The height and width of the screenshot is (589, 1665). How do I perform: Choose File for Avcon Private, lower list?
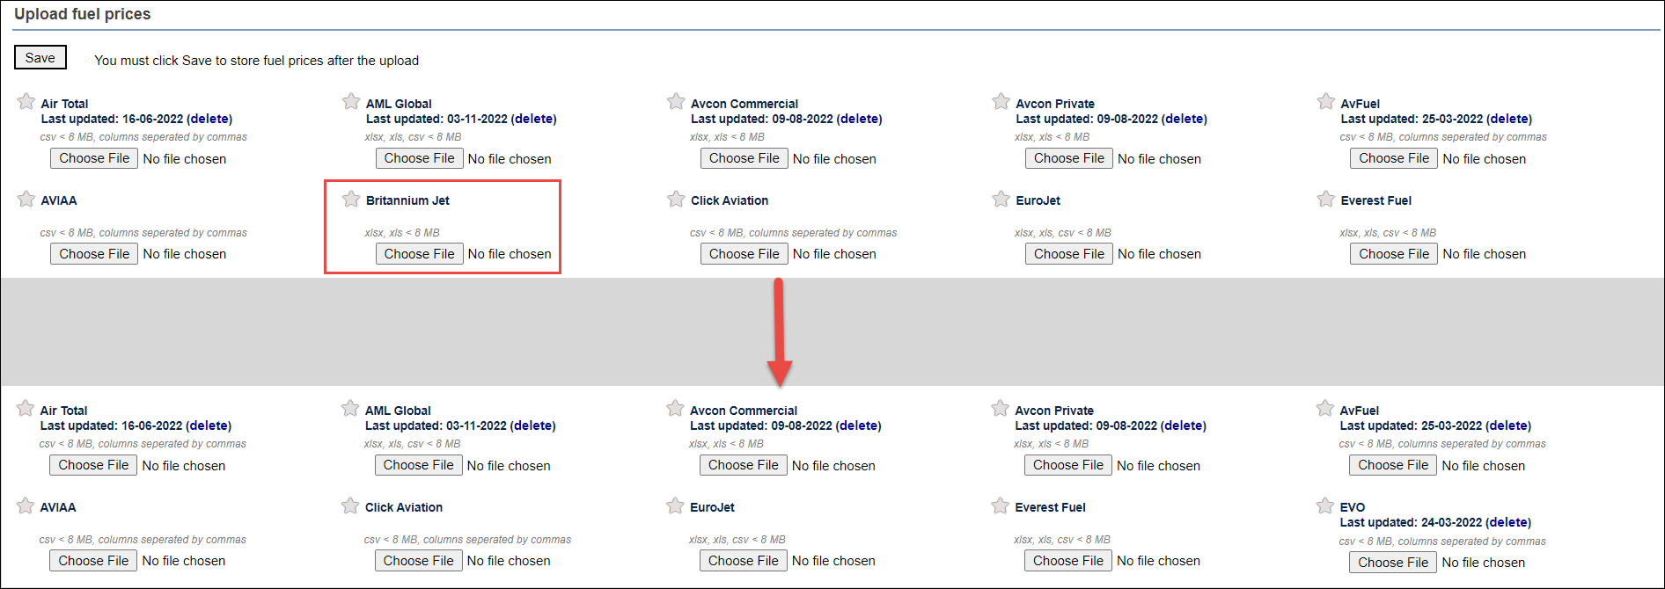(x=1068, y=465)
